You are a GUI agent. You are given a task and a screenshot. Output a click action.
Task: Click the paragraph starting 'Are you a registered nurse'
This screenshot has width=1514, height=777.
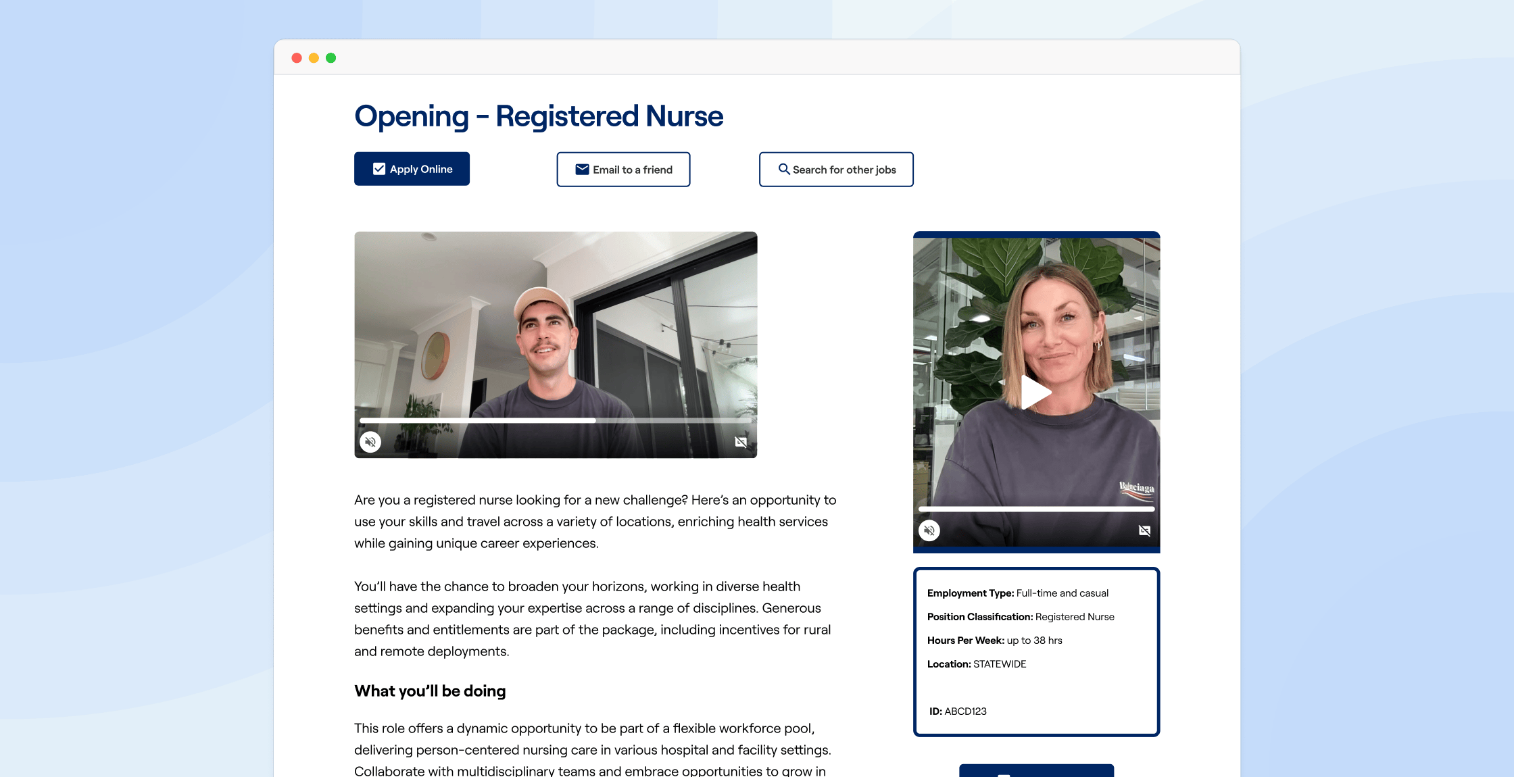pyautogui.click(x=595, y=522)
